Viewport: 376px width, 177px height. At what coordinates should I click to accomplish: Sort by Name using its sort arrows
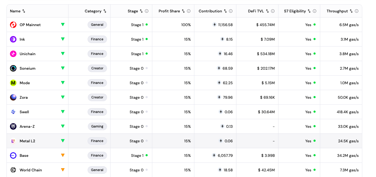tap(24, 11)
